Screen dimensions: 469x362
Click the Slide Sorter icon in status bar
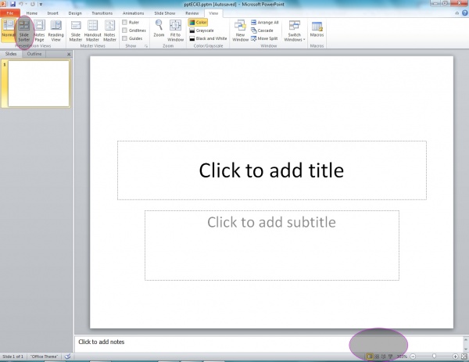(377, 357)
